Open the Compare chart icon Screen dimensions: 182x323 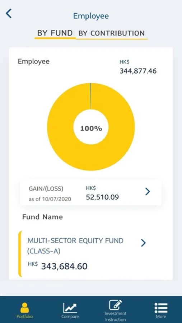[70, 308]
